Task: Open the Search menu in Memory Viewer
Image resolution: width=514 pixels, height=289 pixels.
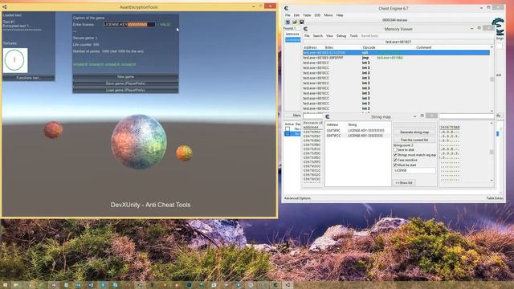Action: tap(318, 35)
